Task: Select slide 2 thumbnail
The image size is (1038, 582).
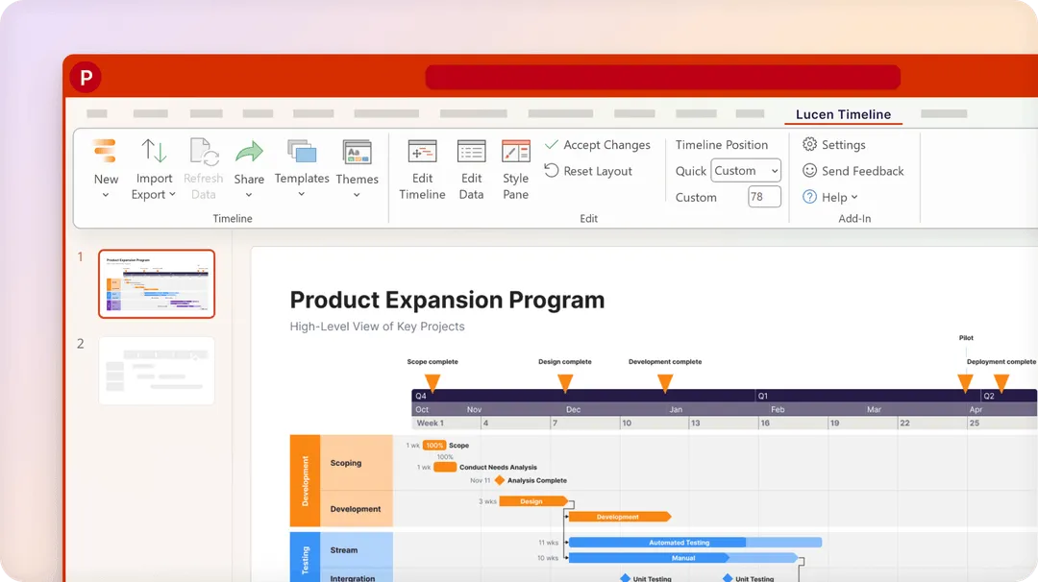Action: click(157, 371)
